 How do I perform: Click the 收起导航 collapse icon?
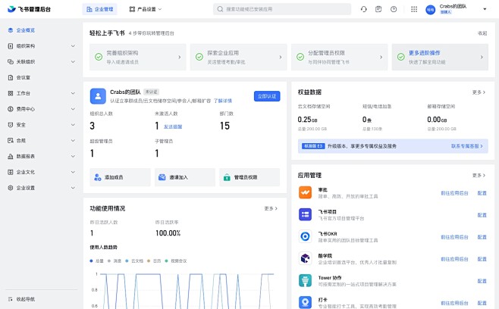coord(11,299)
